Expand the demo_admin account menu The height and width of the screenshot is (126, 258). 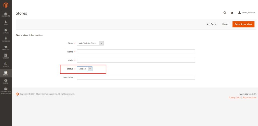point(246,13)
